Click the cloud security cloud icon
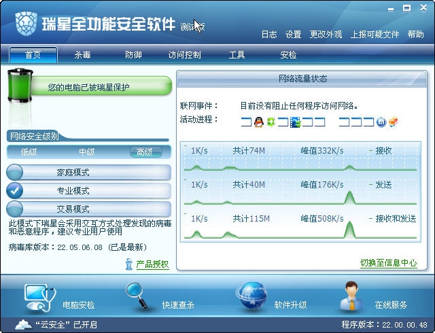 pos(24,325)
